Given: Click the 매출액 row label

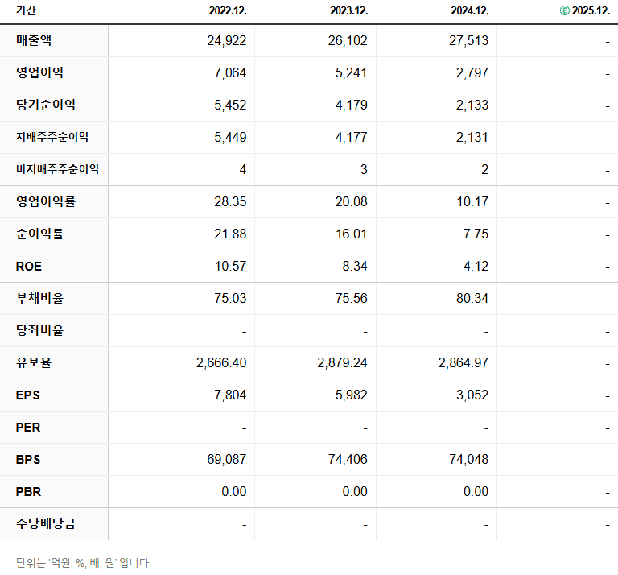Looking at the screenshot, I should (34, 40).
